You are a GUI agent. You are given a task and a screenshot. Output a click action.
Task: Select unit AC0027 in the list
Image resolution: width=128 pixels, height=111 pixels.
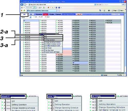[48, 23]
